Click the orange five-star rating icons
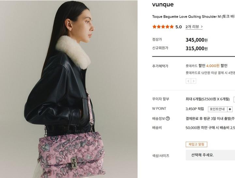 pyautogui.click(x=163, y=27)
